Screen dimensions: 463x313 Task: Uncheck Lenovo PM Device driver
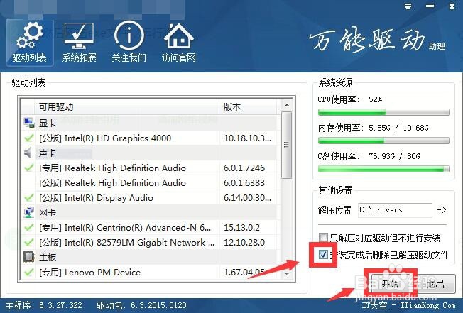coord(28,272)
